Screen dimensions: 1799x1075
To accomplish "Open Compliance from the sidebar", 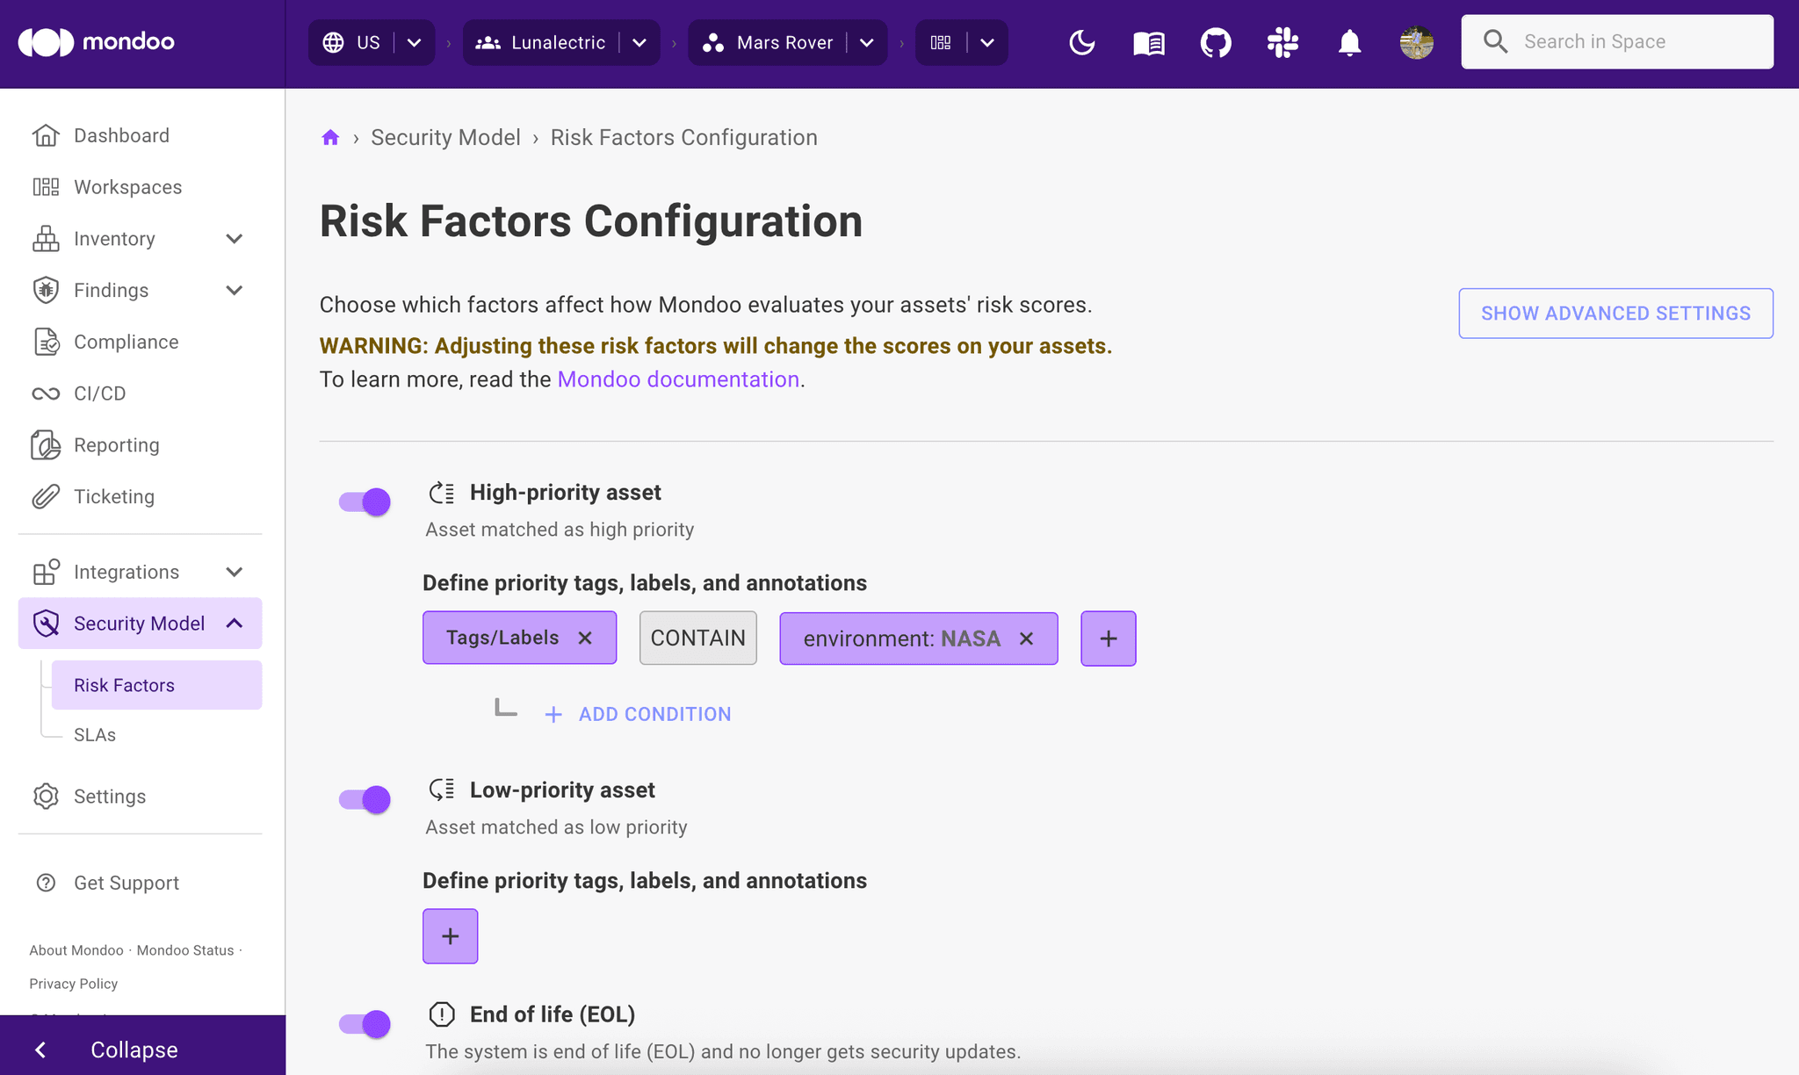I will tap(126, 342).
